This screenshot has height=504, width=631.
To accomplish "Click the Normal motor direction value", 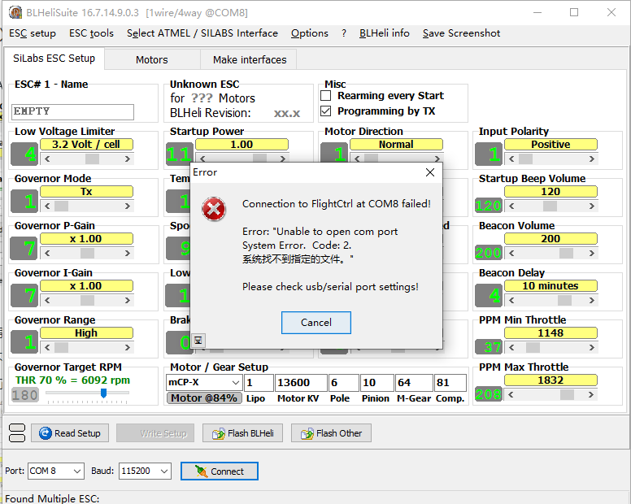I will coord(396,145).
